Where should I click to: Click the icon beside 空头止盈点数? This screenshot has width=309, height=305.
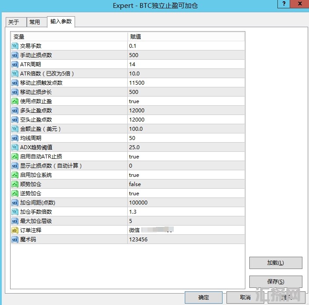[x=15, y=120]
